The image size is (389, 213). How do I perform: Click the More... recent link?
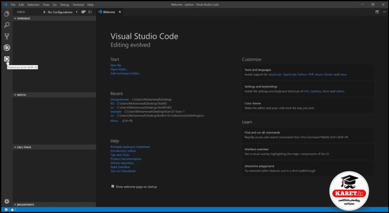click(115, 121)
